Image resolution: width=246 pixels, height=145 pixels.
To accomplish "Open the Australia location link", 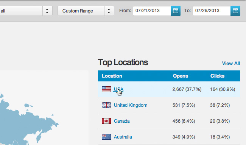I will click(x=123, y=137).
